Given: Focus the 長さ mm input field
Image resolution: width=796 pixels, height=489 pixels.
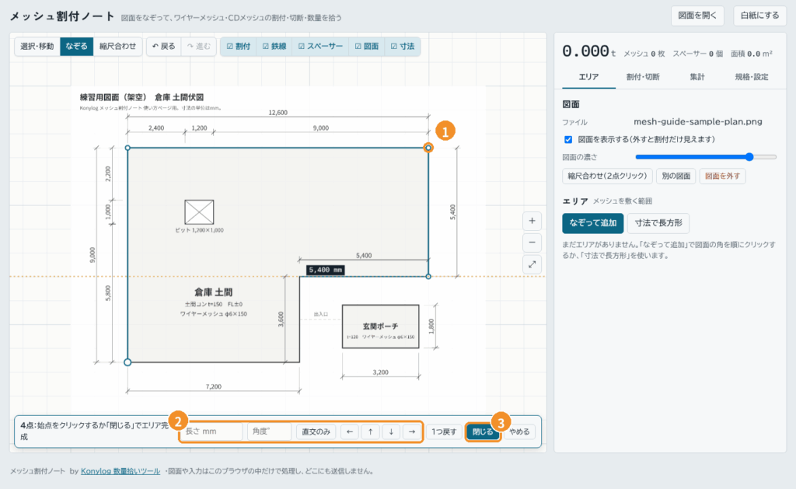Looking at the screenshot, I should (211, 431).
